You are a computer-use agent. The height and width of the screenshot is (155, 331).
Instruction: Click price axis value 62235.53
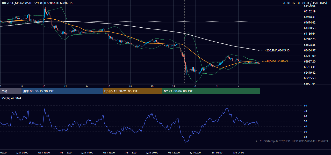[310, 78]
